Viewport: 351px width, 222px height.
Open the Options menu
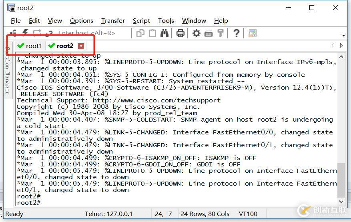[x=82, y=20]
